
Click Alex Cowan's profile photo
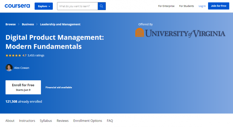(x=9, y=68)
